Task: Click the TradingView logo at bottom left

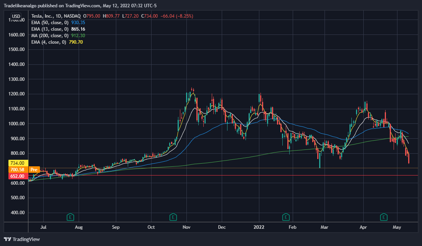Action: click(22, 239)
